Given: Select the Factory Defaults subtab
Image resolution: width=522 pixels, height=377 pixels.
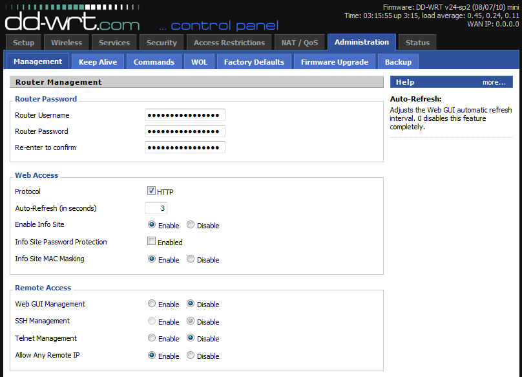Looking at the screenshot, I should 254,62.
